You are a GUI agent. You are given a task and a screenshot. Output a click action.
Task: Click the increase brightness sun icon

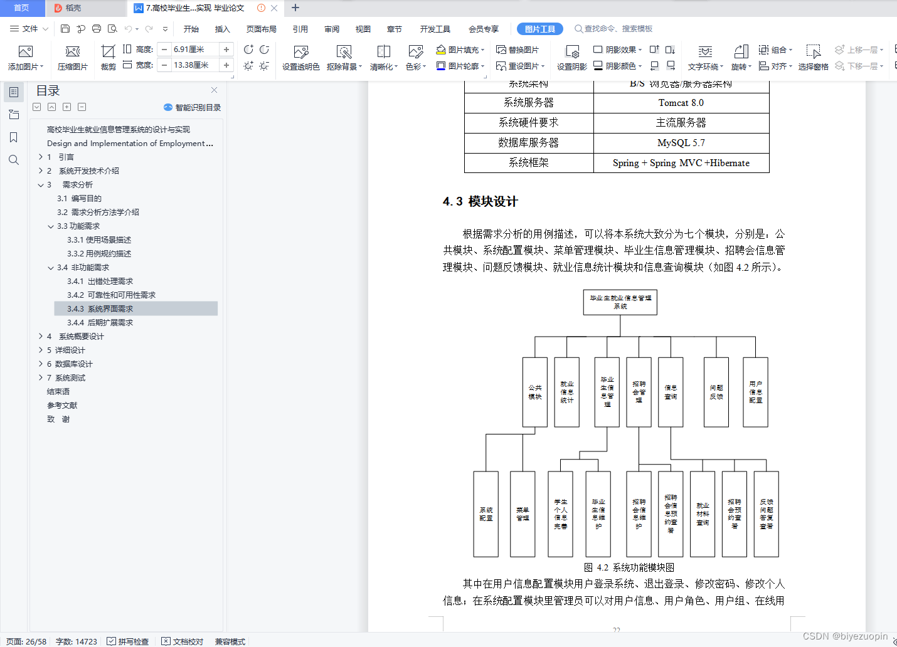(x=248, y=65)
